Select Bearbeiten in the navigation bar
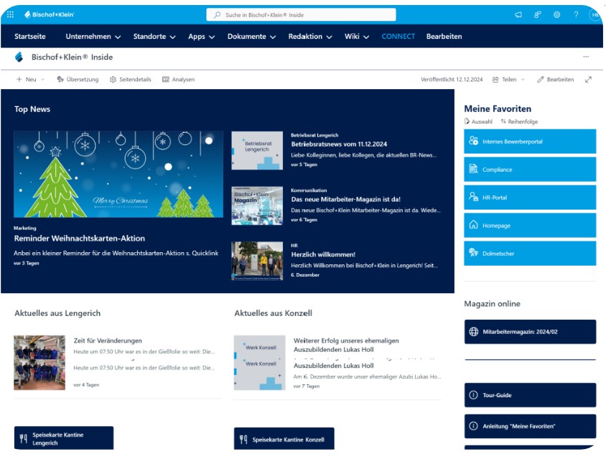Viewport: 606px width, 454px height. click(444, 37)
